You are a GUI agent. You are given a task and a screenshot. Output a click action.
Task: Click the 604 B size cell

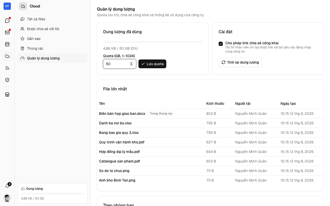[x=211, y=152]
